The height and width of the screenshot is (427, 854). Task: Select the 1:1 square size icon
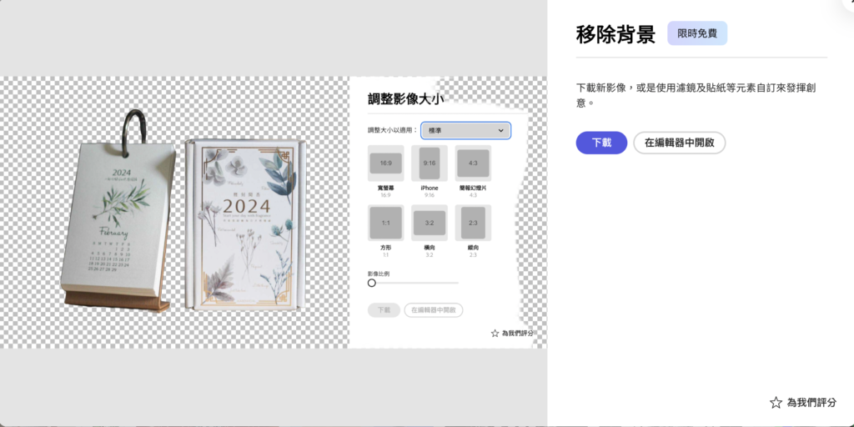(x=385, y=223)
